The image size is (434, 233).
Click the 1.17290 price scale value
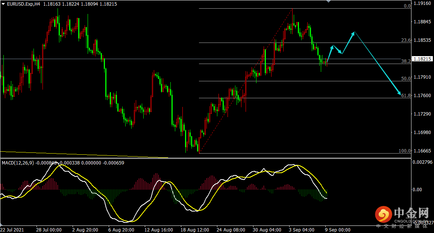click(422, 114)
